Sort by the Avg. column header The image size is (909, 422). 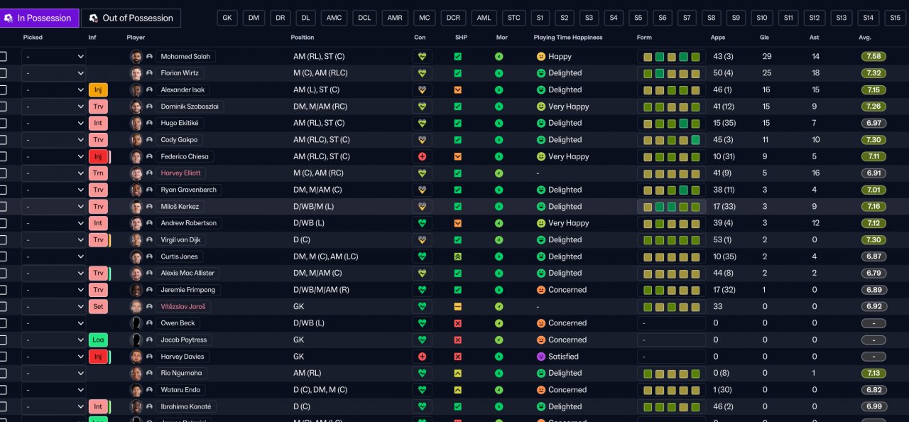(x=864, y=37)
